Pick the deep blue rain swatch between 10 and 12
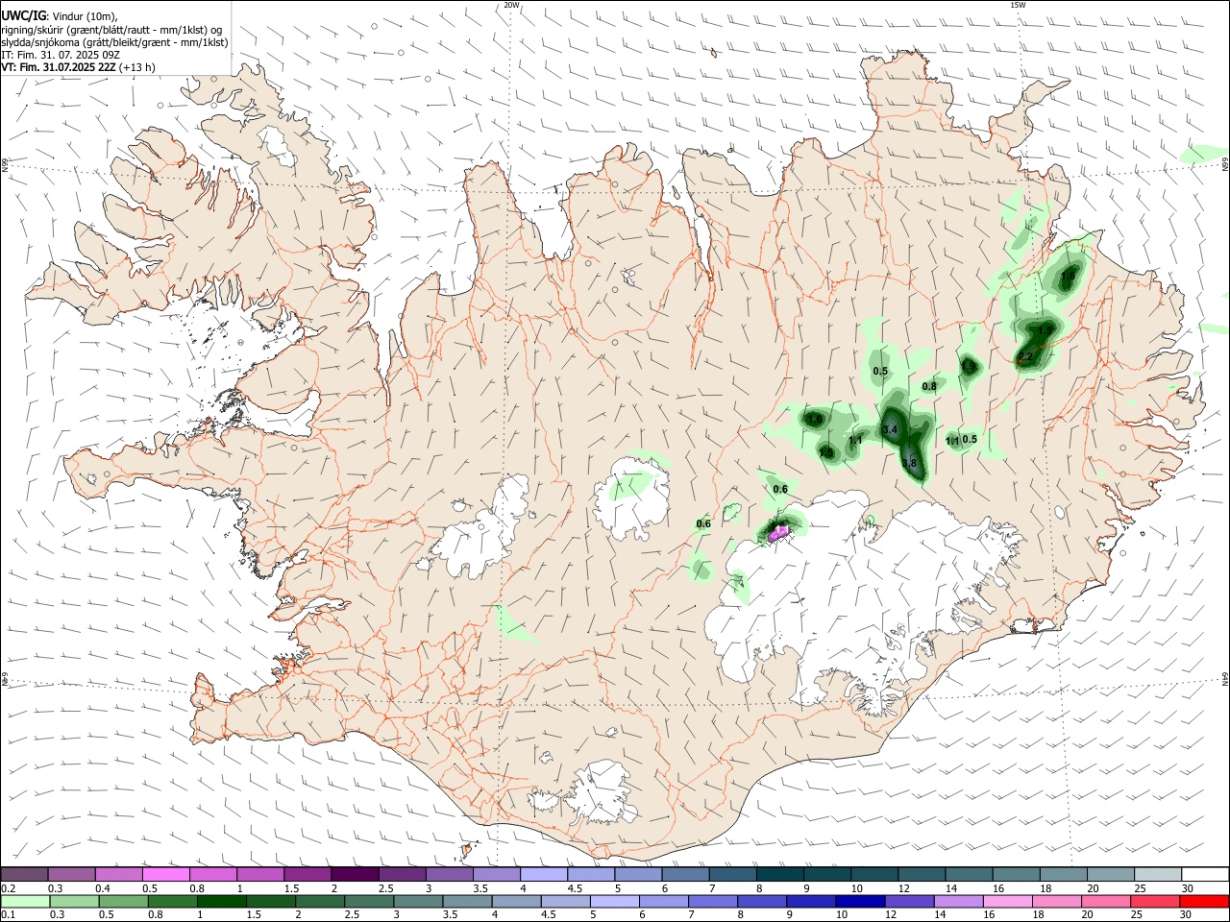 pyautogui.click(x=860, y=901)
